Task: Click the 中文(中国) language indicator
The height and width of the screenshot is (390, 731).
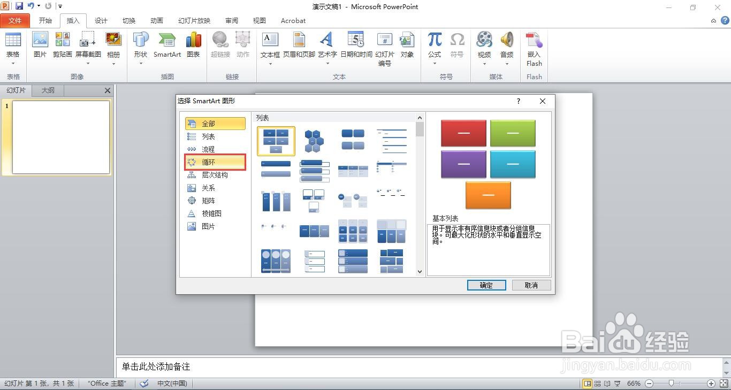Action: point(172,384)
